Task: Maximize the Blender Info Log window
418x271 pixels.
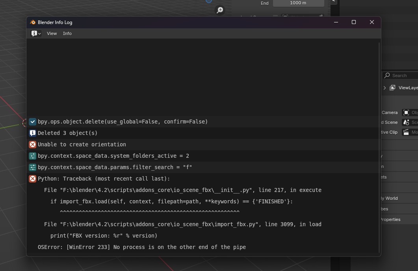Action: (354, 22)
